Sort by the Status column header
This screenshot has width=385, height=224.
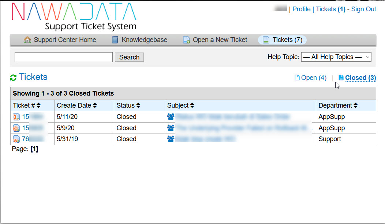[128, 105]
